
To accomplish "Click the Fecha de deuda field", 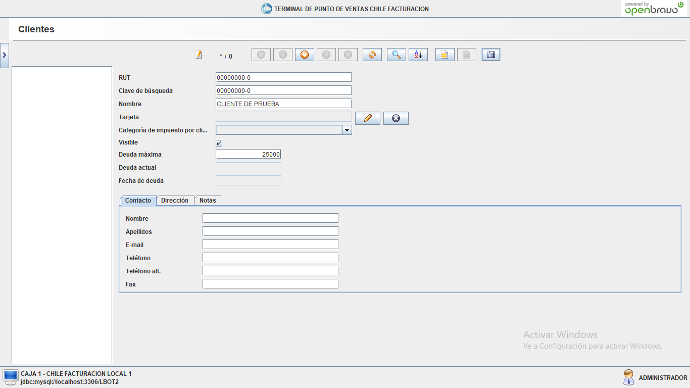I will click(249, 180).
